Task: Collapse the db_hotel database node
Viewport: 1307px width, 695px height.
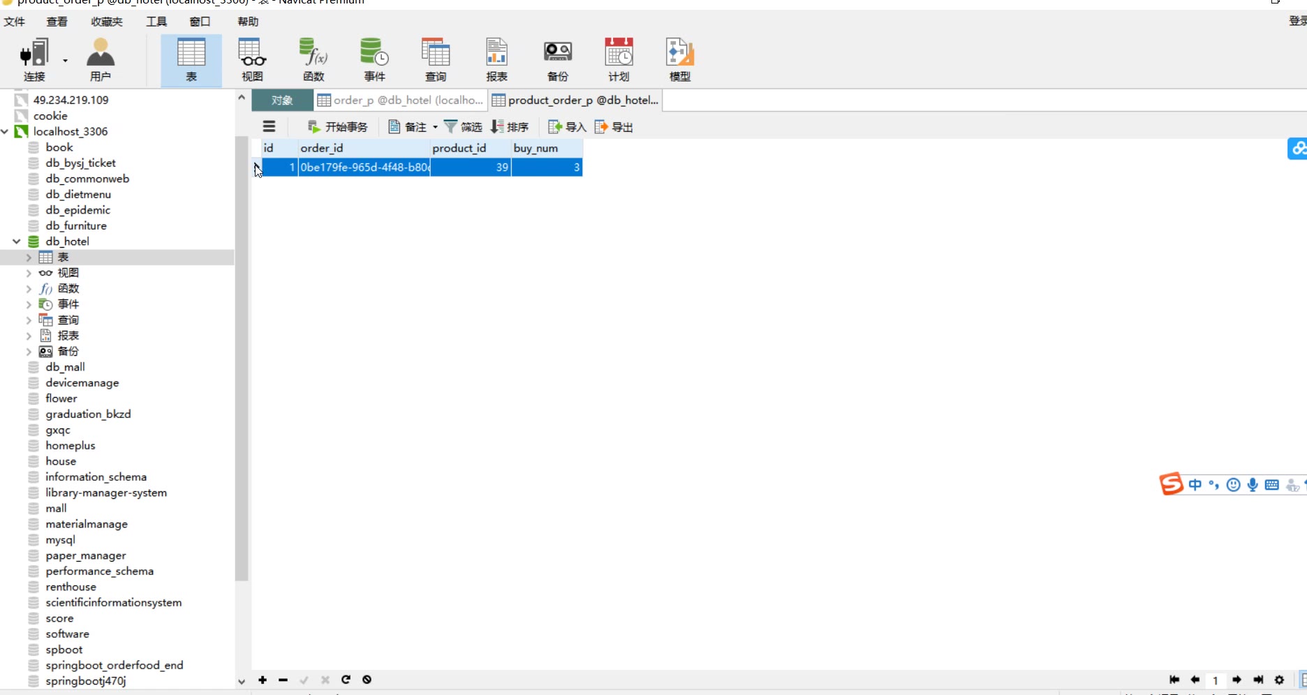Action: pos(17,241)
